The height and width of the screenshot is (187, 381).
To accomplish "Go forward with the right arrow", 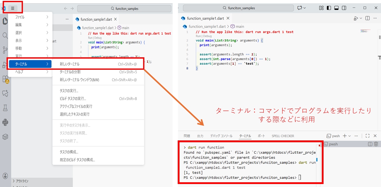I will click(72, 9).
